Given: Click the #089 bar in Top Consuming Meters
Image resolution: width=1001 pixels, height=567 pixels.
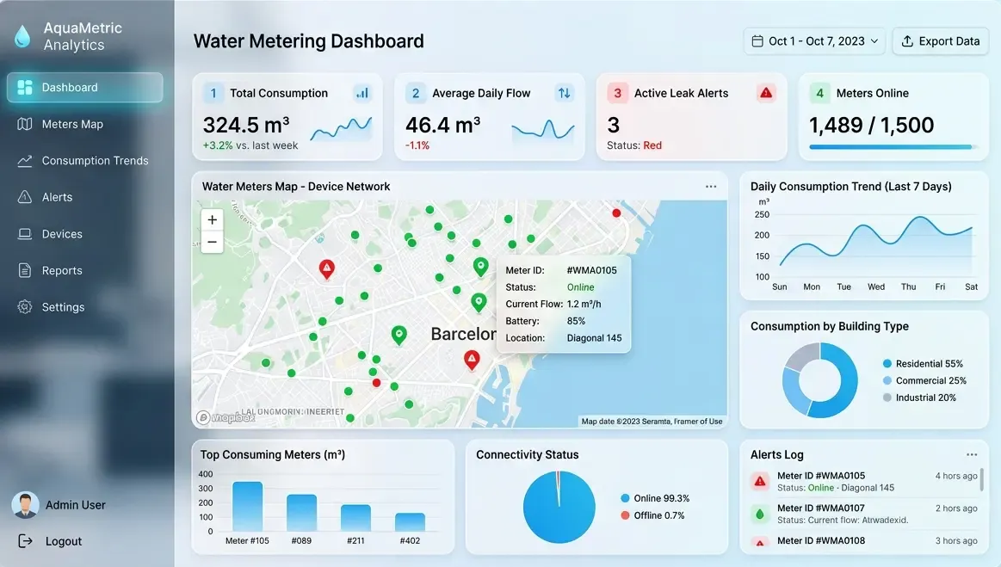Looking at the screenshot, I should coord(302,513).
